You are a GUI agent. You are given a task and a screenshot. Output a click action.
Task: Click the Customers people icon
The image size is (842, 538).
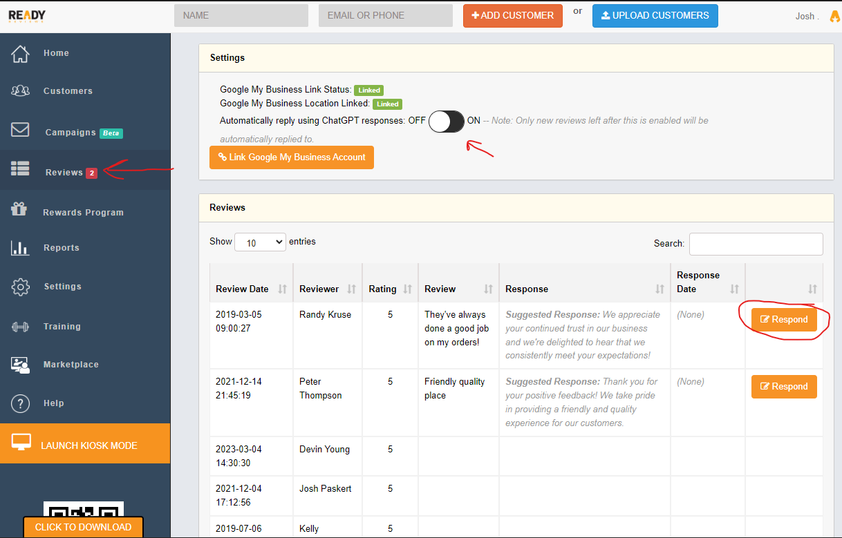coord(21,90)
